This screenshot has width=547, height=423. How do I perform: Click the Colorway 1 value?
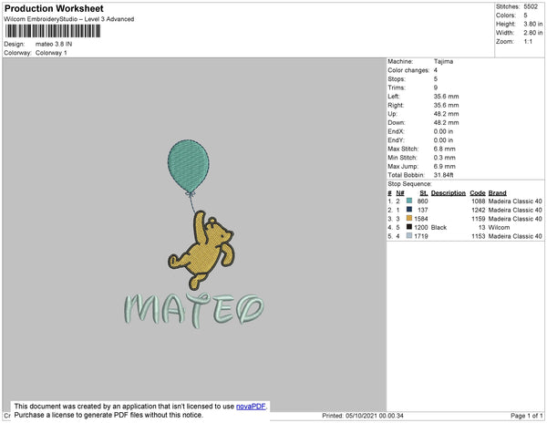tap(51, 53)
